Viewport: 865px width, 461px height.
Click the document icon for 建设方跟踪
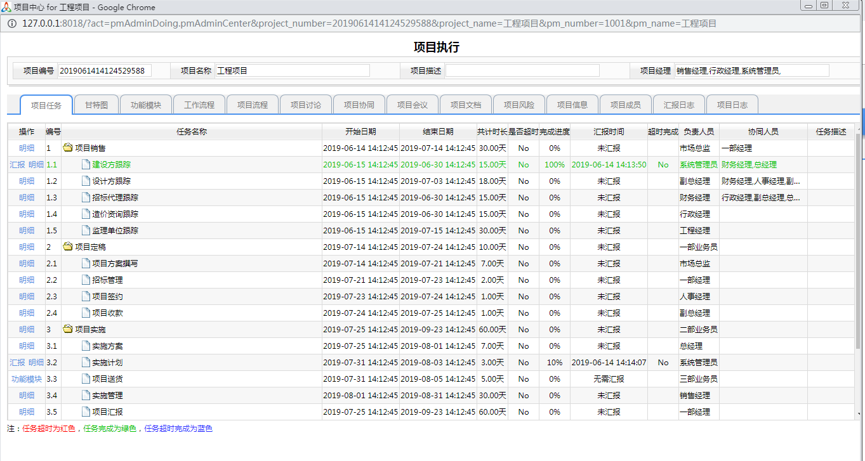(86, 164)
